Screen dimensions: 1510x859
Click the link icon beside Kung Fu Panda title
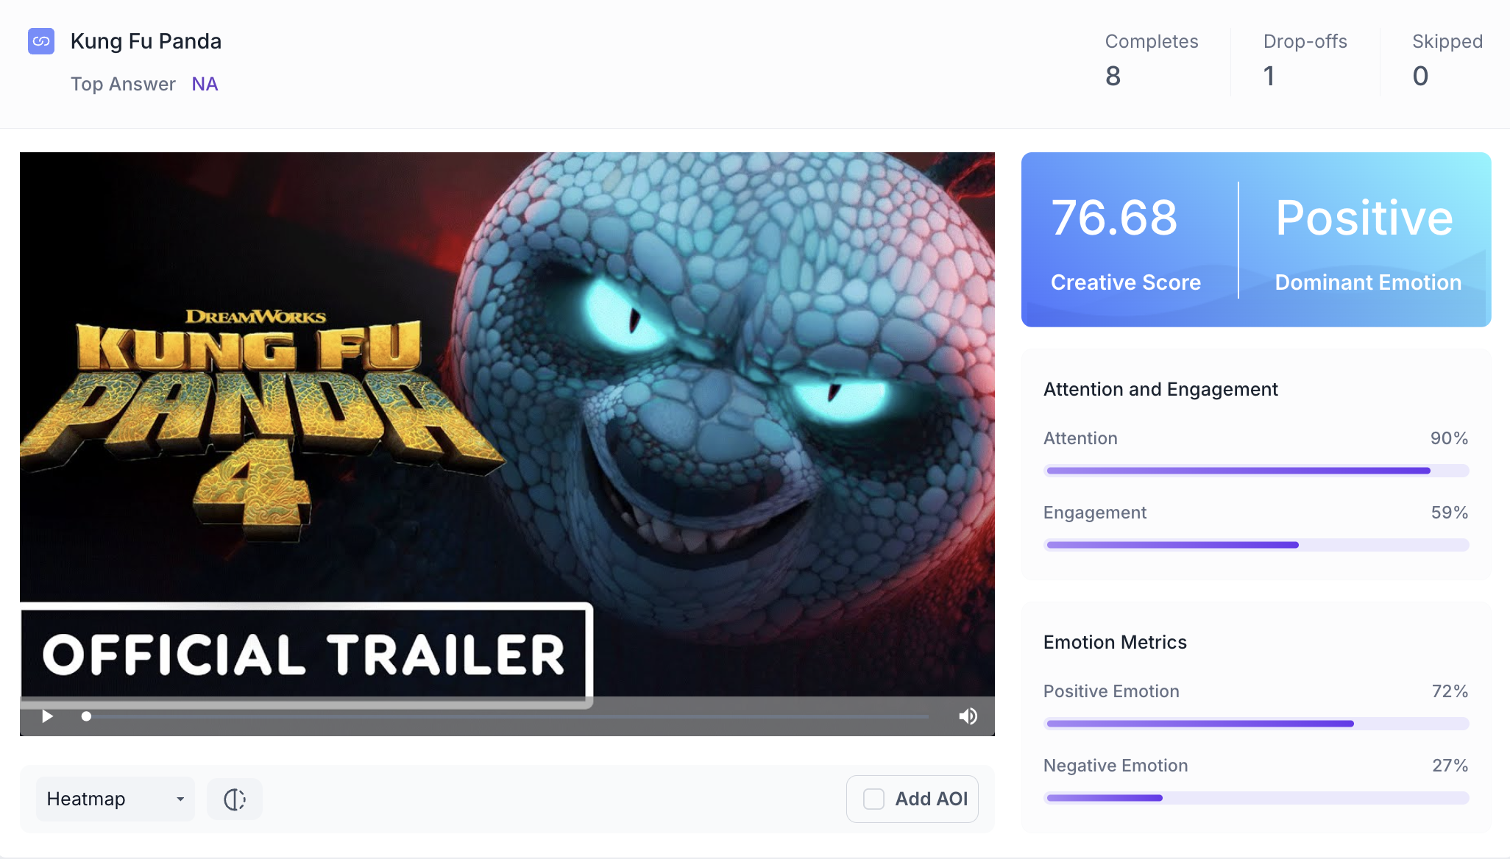tap(41, 41)
